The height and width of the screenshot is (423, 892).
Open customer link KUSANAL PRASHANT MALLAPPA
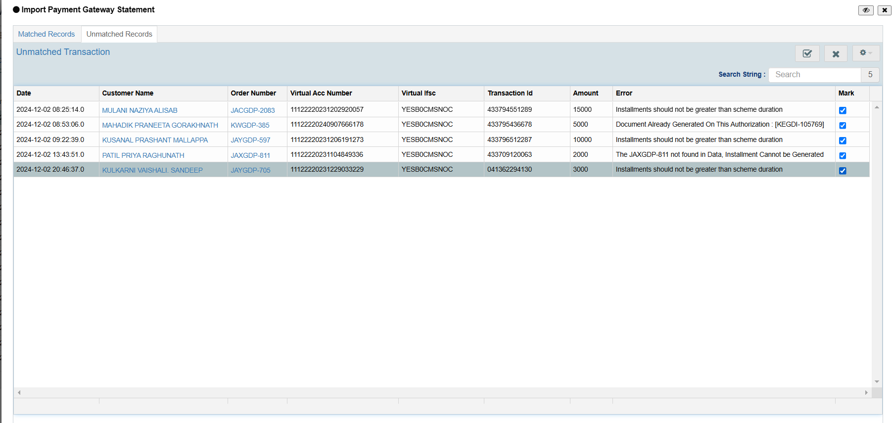[155, 140]
